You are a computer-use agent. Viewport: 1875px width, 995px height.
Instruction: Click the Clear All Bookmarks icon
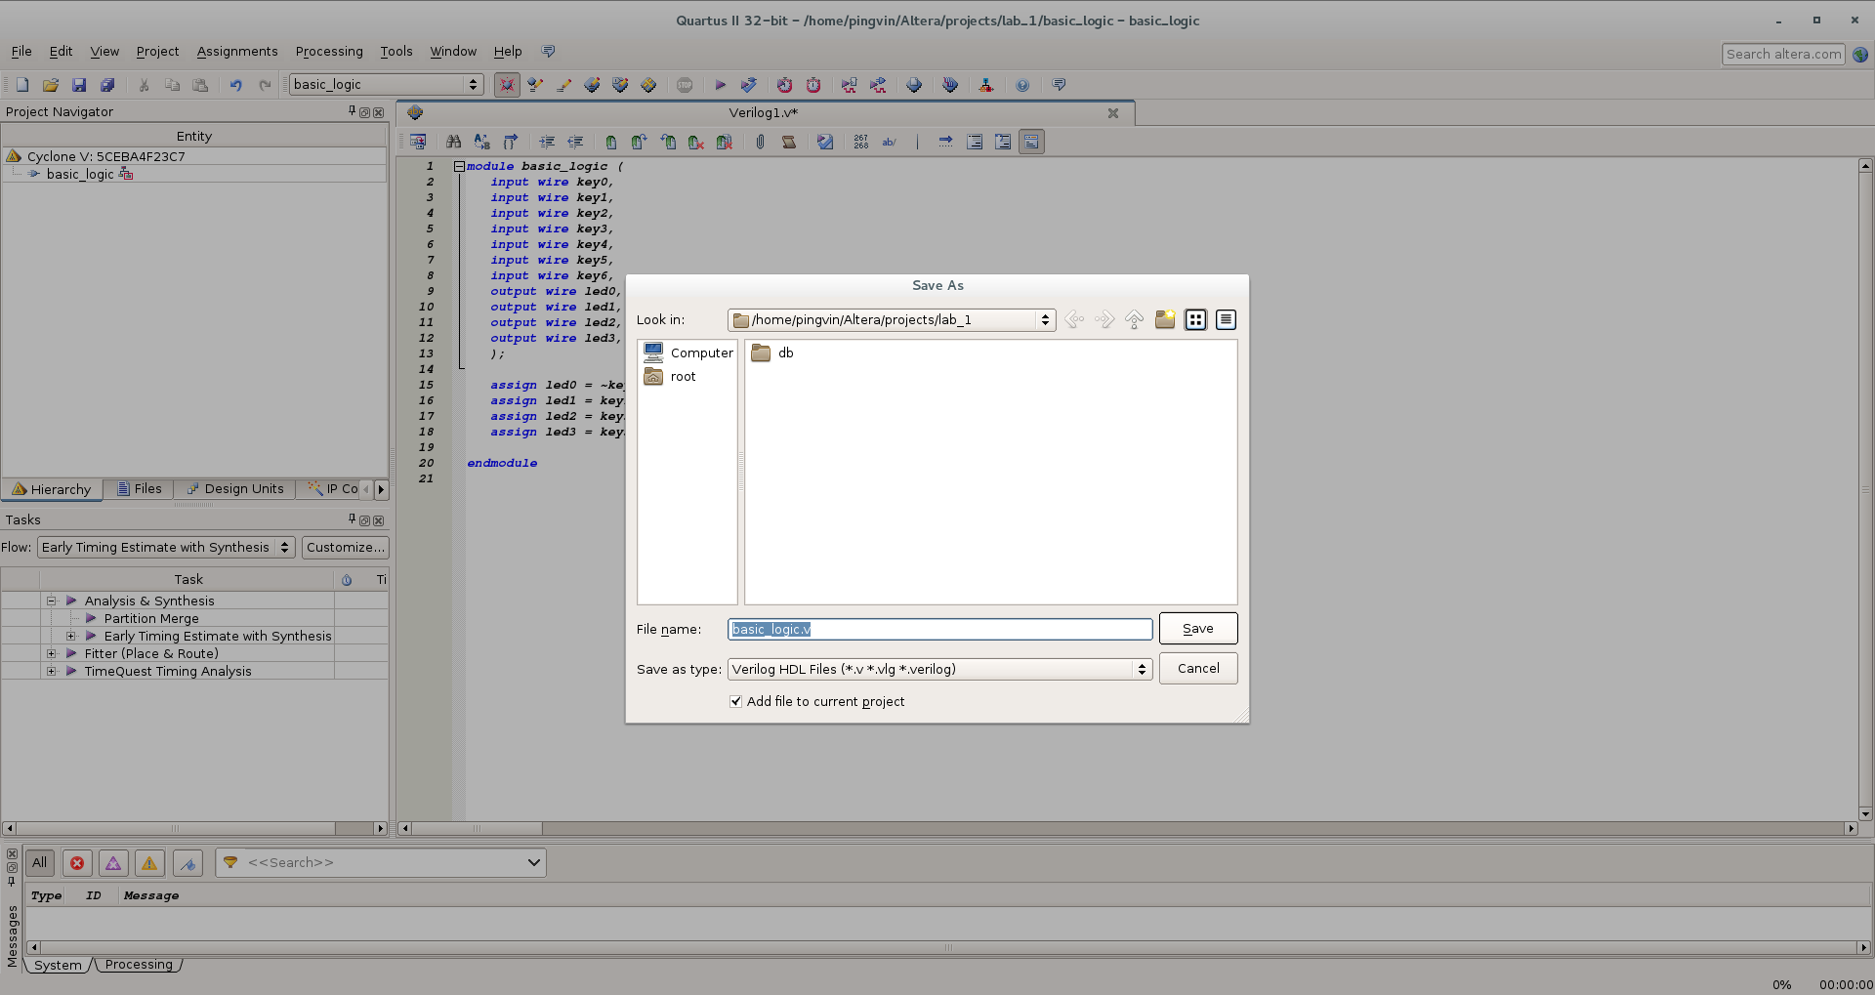click(724, 142)
